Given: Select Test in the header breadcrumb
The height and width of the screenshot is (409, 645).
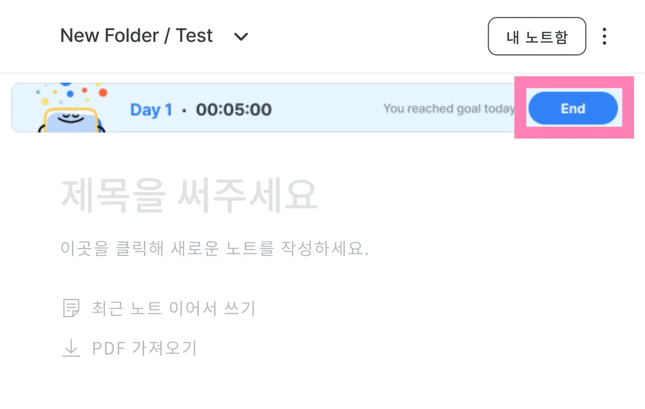Looking at the screenshot, I should 194,35.
